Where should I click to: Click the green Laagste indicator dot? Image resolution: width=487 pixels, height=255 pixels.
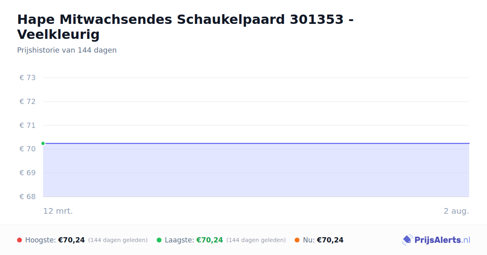tap(159, 240)
